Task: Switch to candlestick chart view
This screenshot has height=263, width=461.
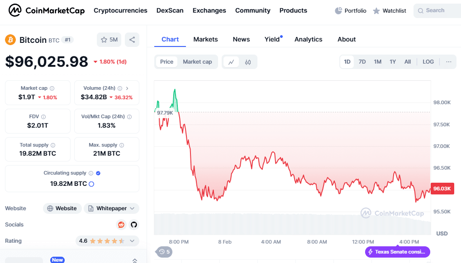Action: coord(248,62)
